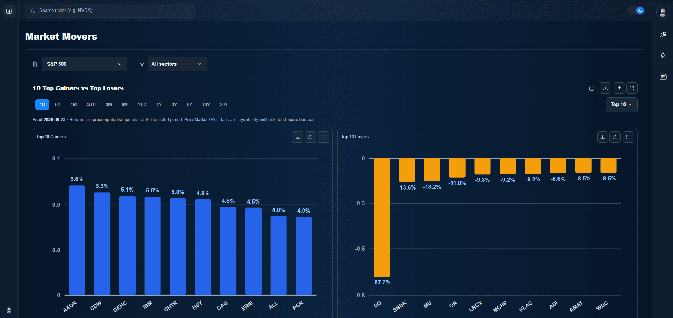The image size is (673, 318).
Task: Show info for 1D Top Gainers vs Losers
Action: click(x=592, y=88)
